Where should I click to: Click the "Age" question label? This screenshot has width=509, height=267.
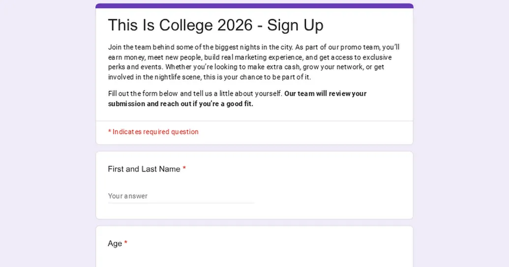(x=115, y=243)
